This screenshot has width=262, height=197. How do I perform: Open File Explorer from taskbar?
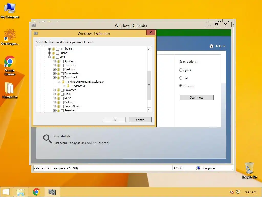click(x=21, y=192)
